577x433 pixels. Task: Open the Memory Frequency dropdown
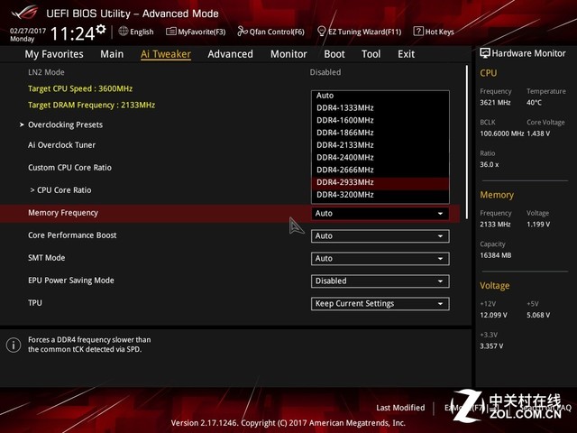click(x=380, y=214)
